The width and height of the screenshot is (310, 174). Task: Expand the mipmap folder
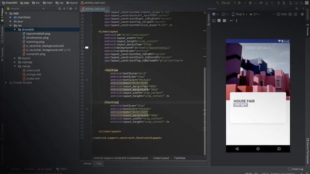point(15,62)
